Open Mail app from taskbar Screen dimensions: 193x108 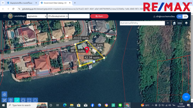[86, 105]
